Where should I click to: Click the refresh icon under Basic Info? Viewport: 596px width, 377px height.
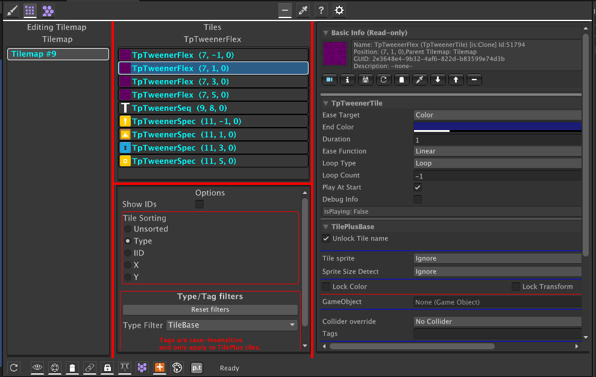pos(383,80)
